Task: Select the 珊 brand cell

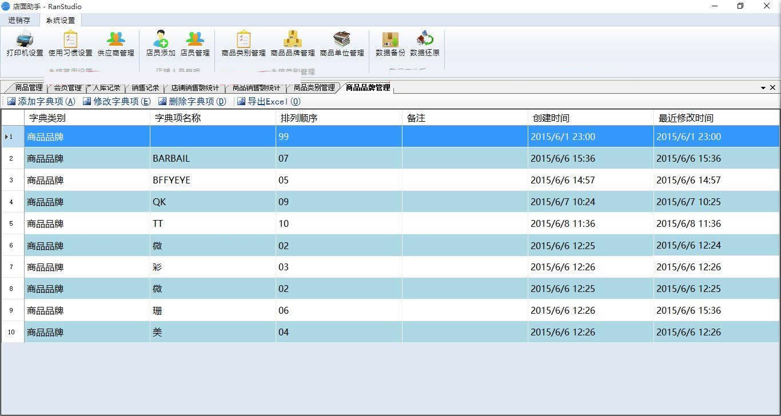Action: (x=213, y=310)
